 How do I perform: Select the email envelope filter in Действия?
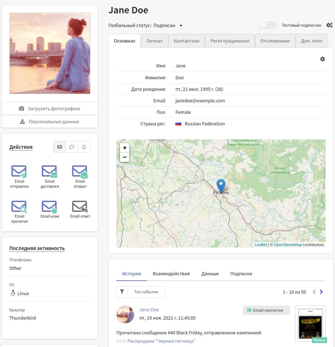59,147
